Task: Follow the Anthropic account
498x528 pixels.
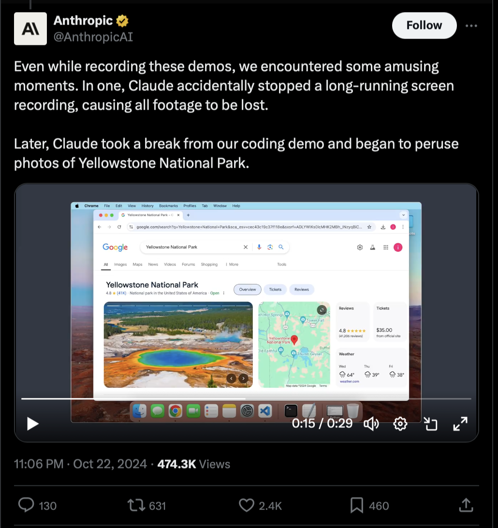Action: 424,25
